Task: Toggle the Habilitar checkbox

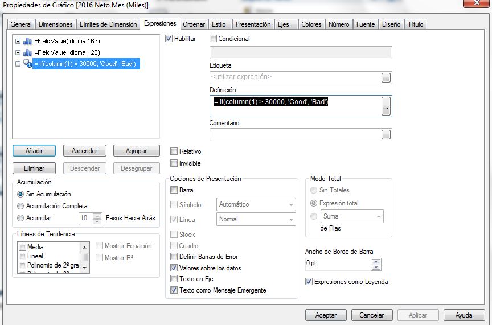Action: pyautogui.click(x=169, y=39)
